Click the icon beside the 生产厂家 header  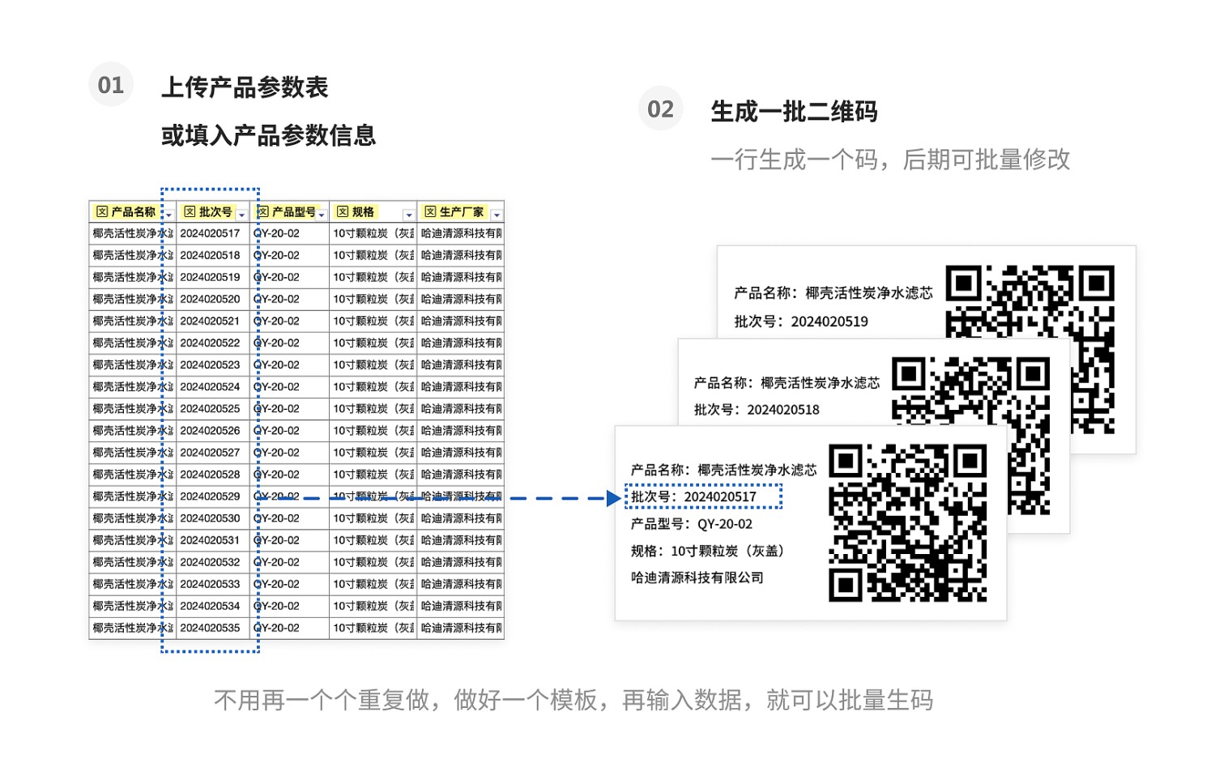coord(430,211)
